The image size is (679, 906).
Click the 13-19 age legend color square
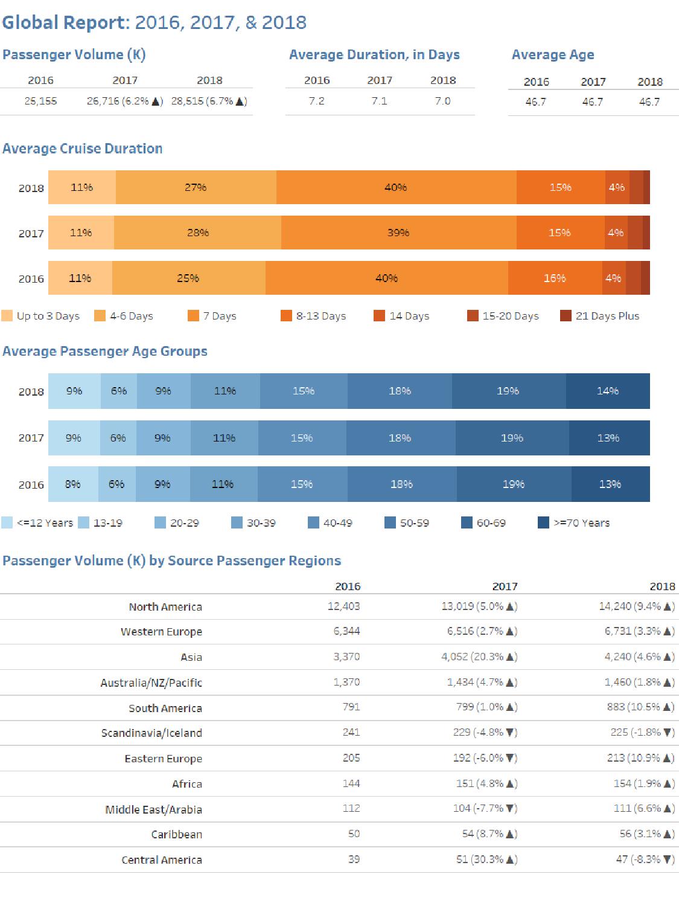[83, 522]
